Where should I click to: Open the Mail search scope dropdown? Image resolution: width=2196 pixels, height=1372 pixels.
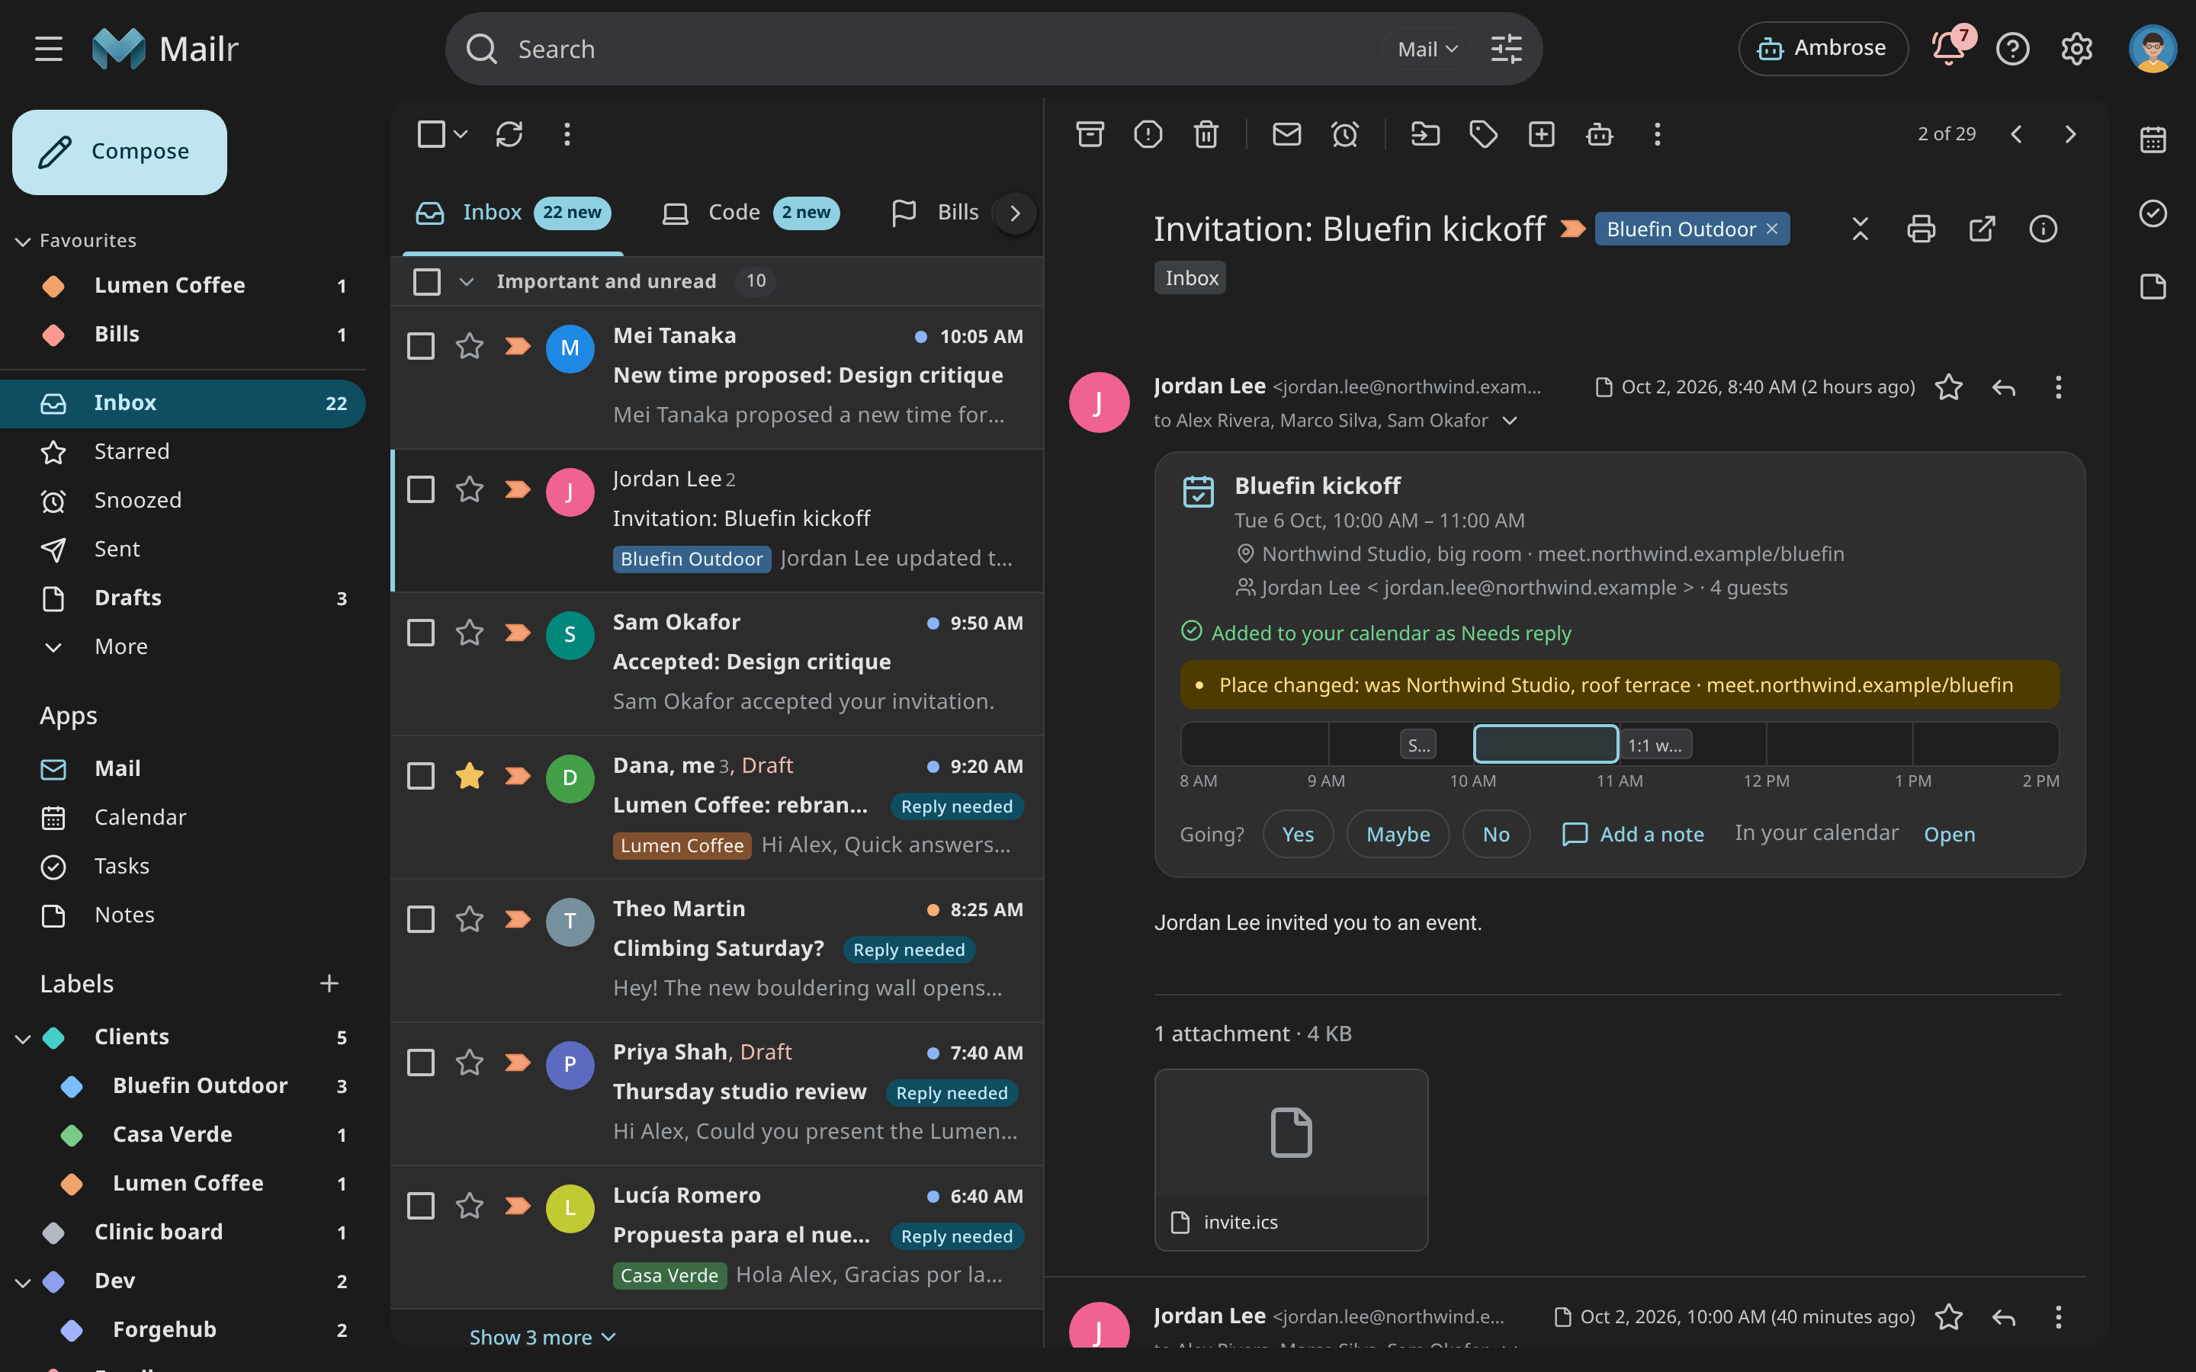(x=1427, y=49)
